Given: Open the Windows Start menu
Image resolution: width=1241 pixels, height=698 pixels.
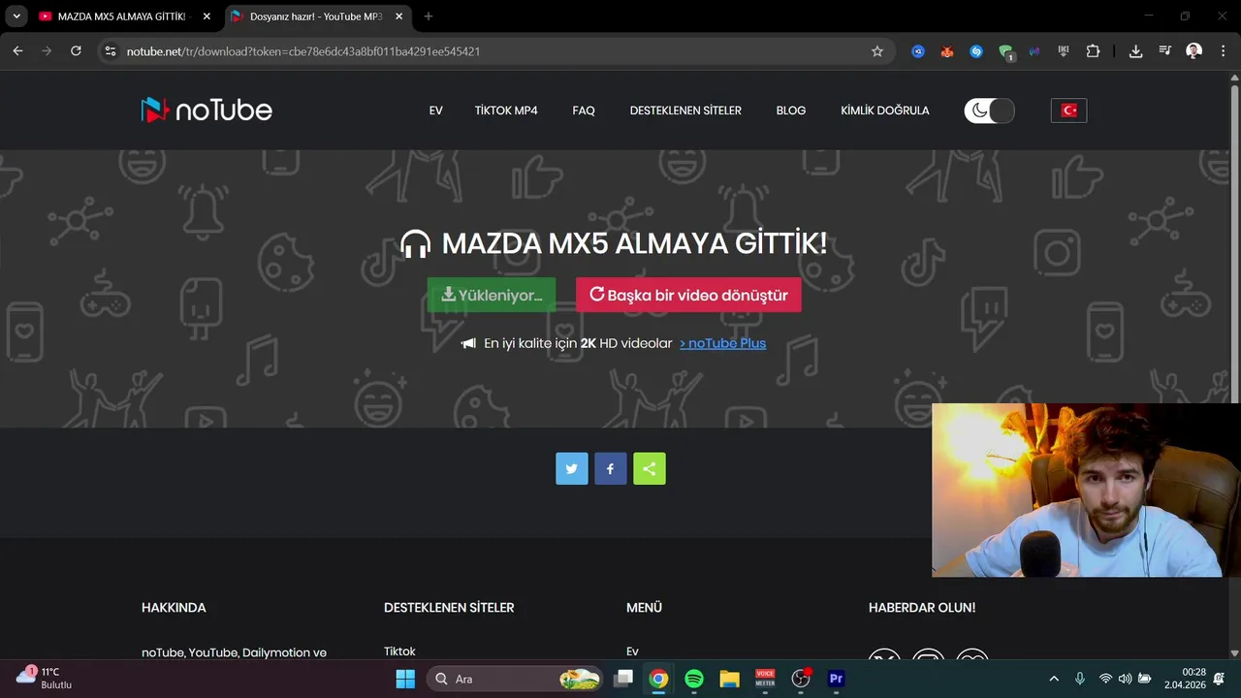Looking at the screenshot, I should click(x=405, y=679).
